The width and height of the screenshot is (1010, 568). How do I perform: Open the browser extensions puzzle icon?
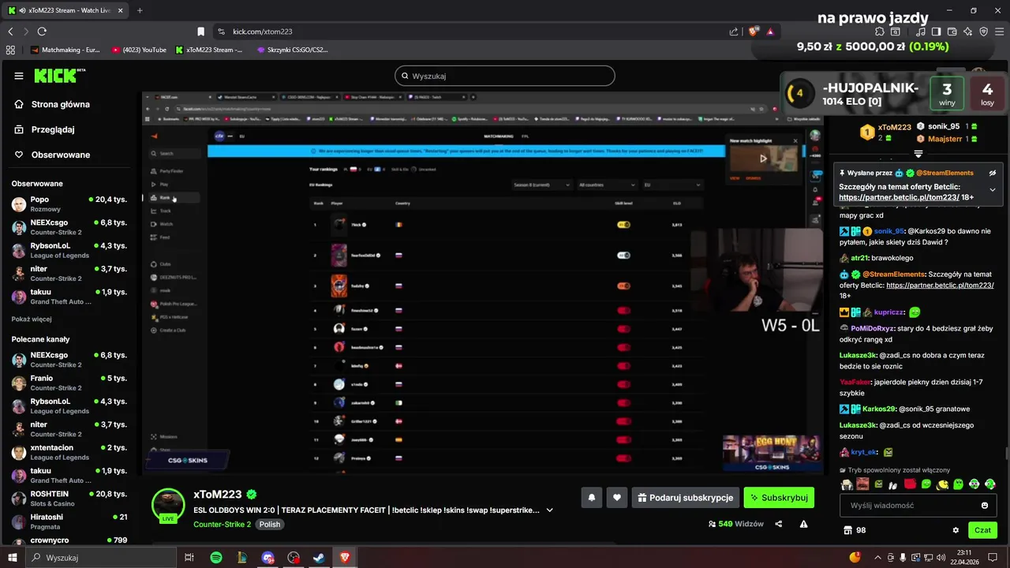pyautogui.click(x=880, y=32)
